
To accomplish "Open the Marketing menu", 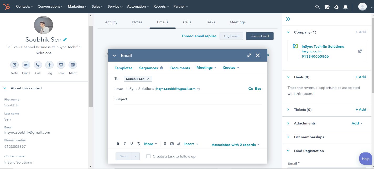I will [77, 7].
